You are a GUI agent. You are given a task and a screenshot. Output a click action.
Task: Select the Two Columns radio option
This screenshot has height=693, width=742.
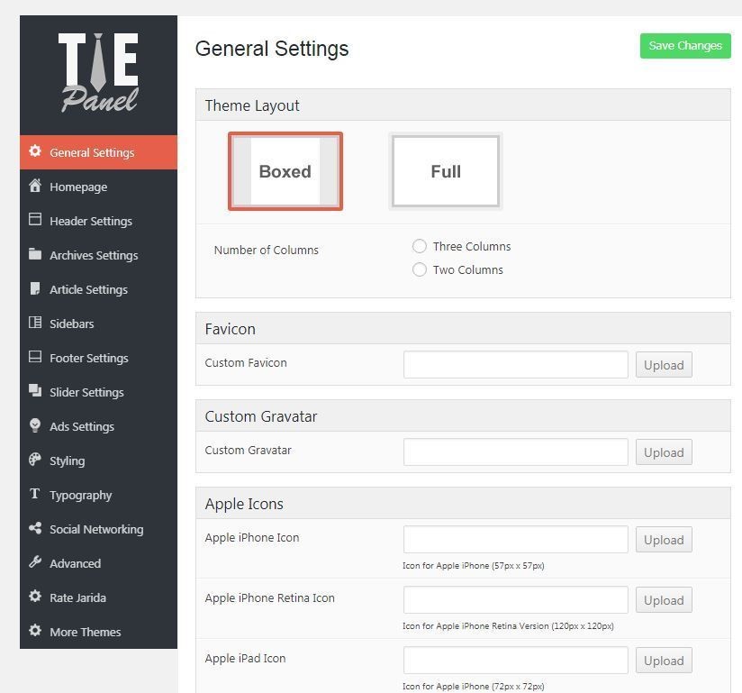click(420, 269)
